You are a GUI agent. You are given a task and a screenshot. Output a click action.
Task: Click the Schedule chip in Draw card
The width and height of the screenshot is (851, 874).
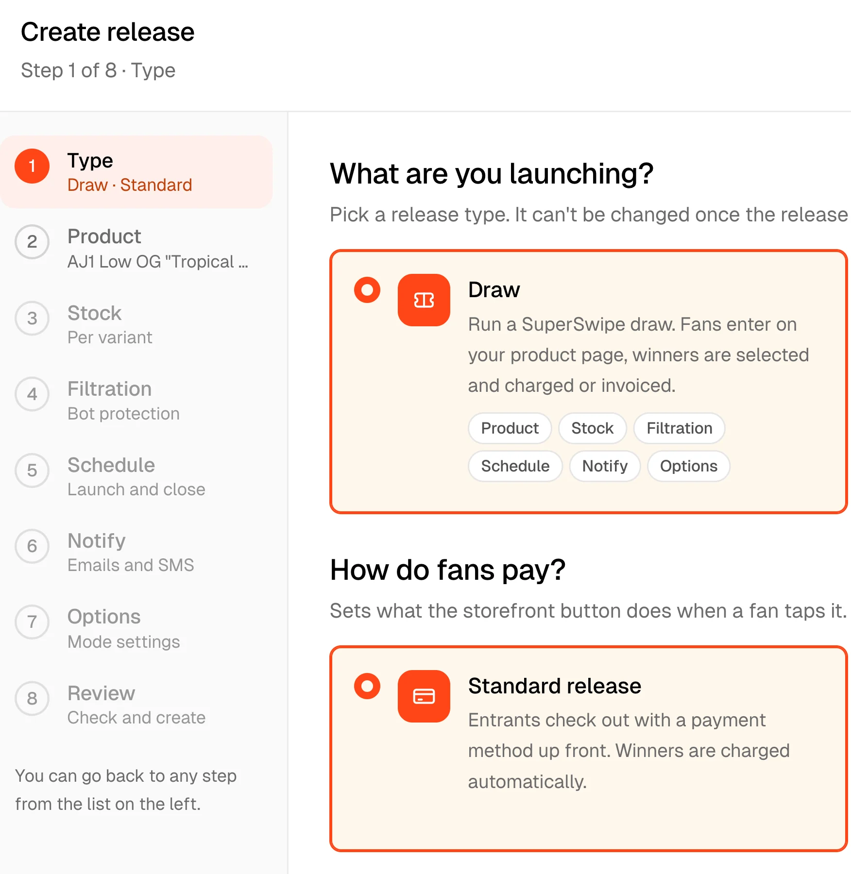[x=515, y=466]
